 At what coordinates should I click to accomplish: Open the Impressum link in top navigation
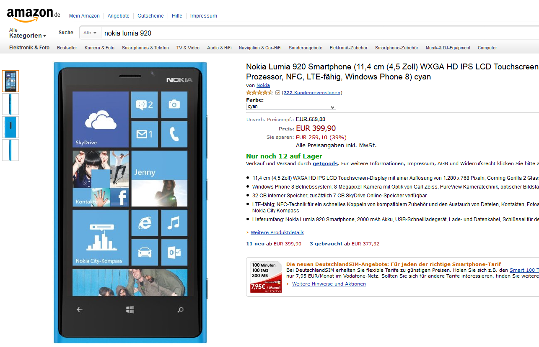point(204,16)
